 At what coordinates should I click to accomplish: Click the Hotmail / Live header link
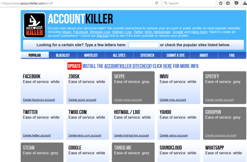click(122, 32)
